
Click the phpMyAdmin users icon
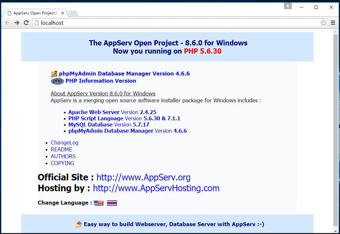[54, 74]
